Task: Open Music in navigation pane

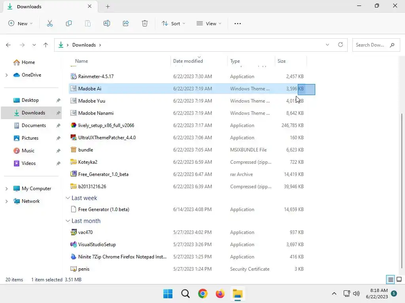Action: [28, 151]
